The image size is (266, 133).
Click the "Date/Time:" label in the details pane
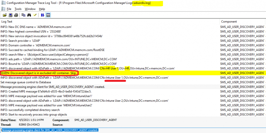pos(9,120)
